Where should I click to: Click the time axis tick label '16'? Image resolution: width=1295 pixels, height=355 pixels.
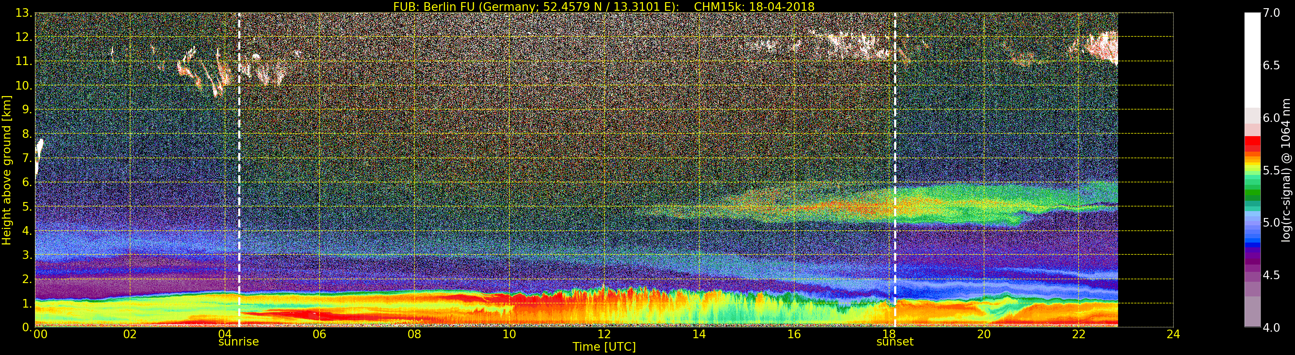[x=794, y=334]
